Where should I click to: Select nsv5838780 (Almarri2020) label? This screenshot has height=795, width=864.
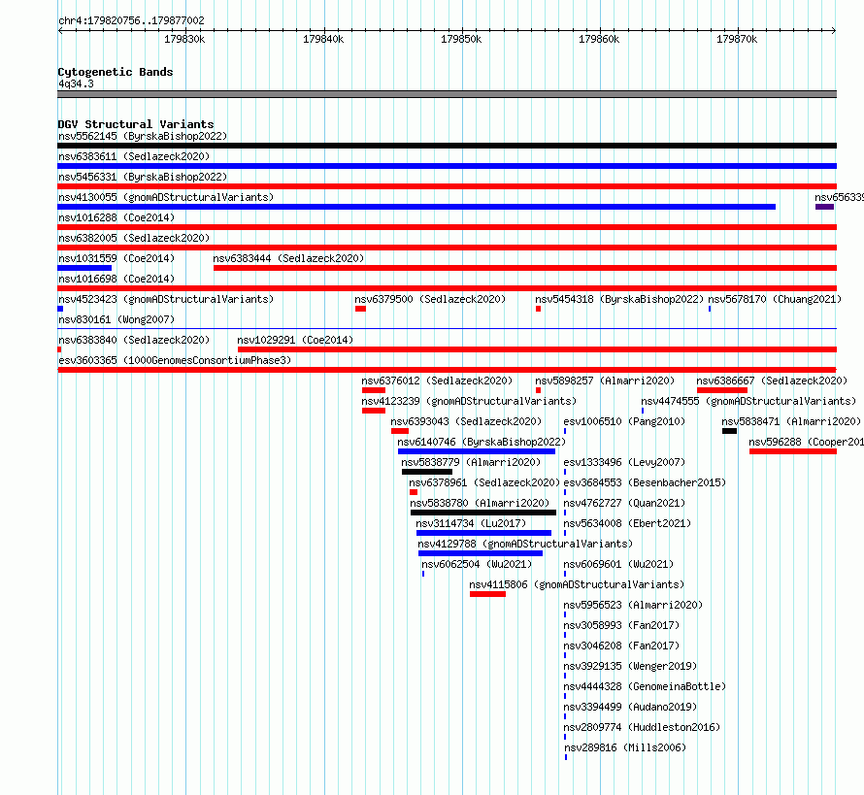(x=480, y=503)
